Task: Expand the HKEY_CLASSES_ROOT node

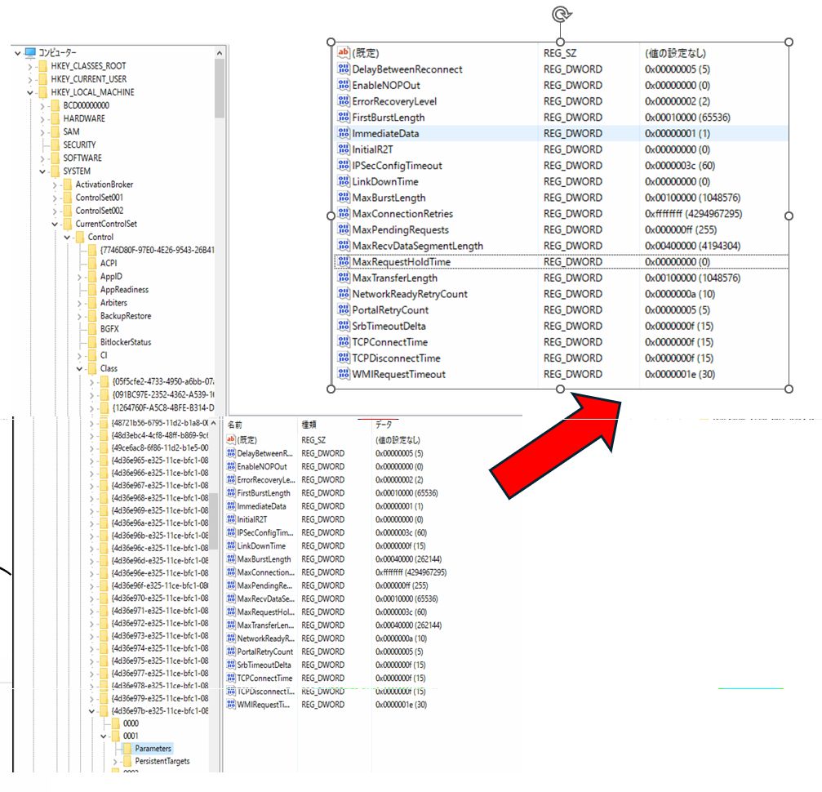Action: (x=30, y=66)
